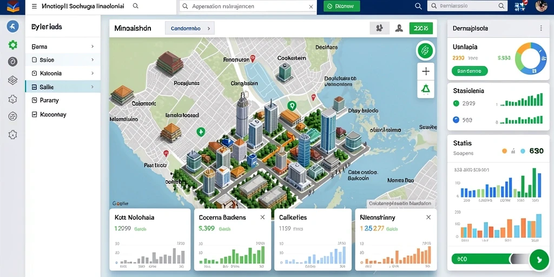Click the group icon in map header

379,28
